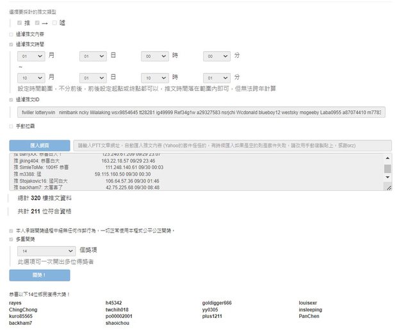Open the start minute dropdown
Screen dimensions: 410x330
[217, 56]
